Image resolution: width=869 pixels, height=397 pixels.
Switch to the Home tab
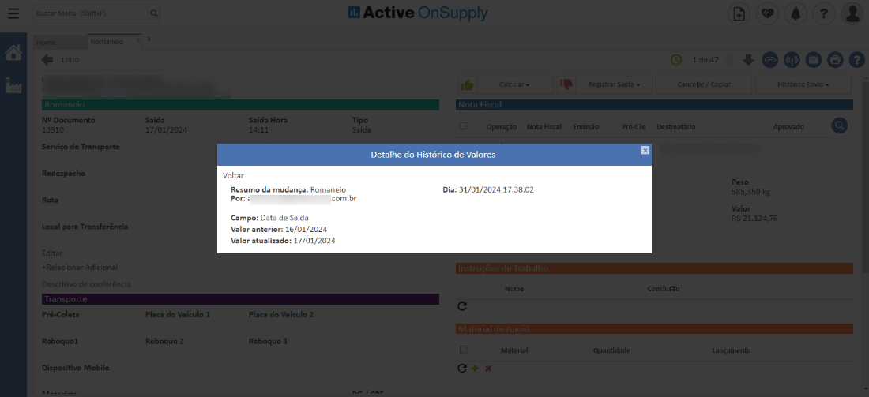(60, 42)
